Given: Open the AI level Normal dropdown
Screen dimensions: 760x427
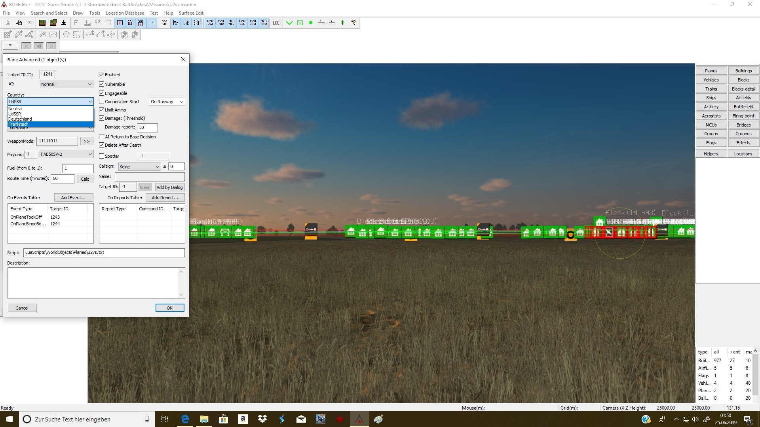Looking at the screenshot, I should click(x=66, y=84).
